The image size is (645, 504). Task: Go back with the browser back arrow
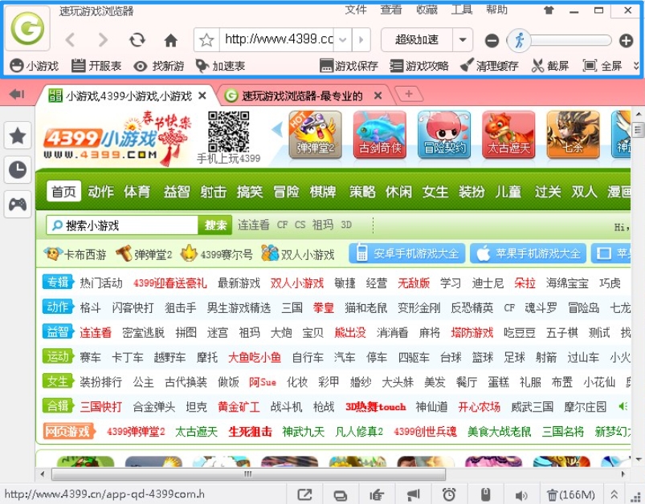tap(71, 40)
